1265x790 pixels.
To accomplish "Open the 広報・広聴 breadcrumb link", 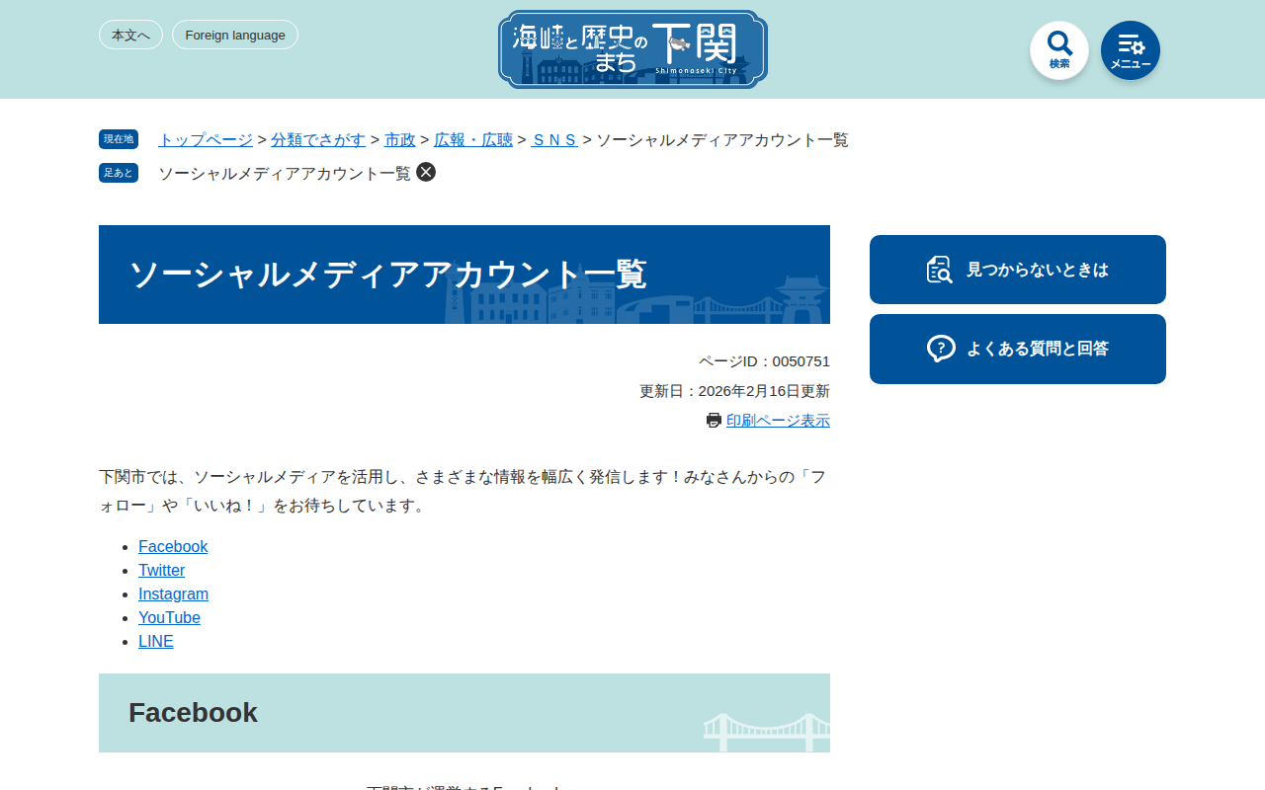I will click(x=473, y=140).
